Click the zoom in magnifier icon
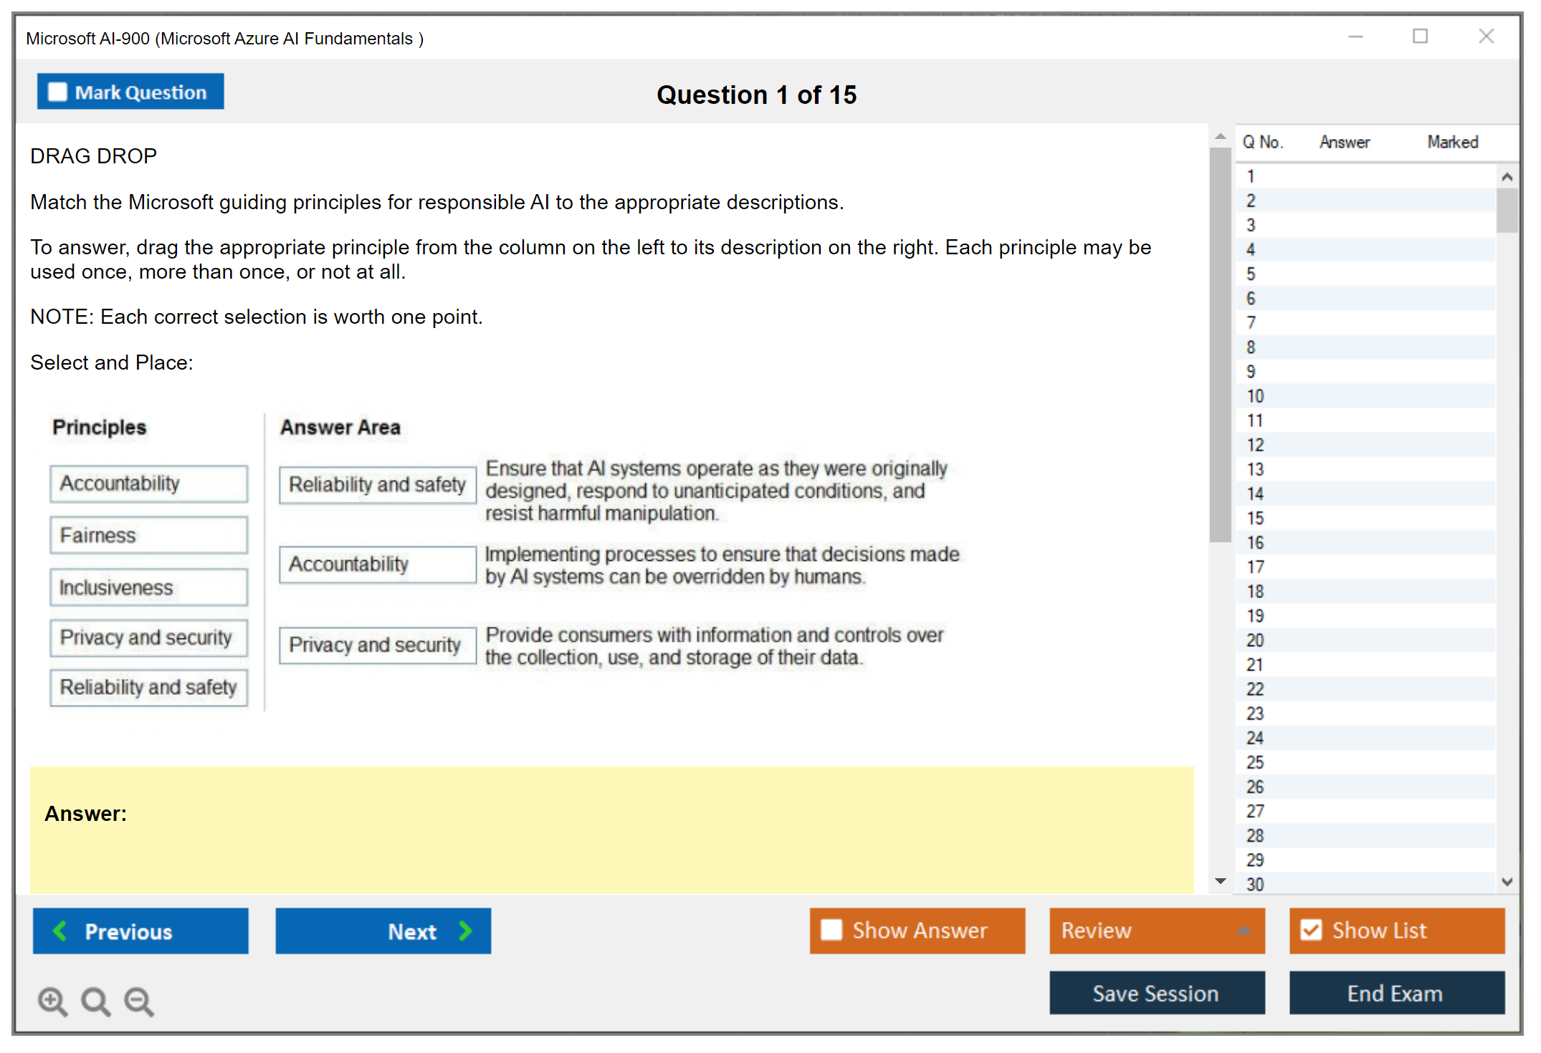The width and height of the screenshot is (1541, 1053). (x=52, y=1001)
